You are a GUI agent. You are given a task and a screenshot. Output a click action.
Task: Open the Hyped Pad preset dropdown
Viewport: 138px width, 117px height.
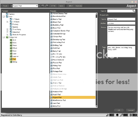37,6
